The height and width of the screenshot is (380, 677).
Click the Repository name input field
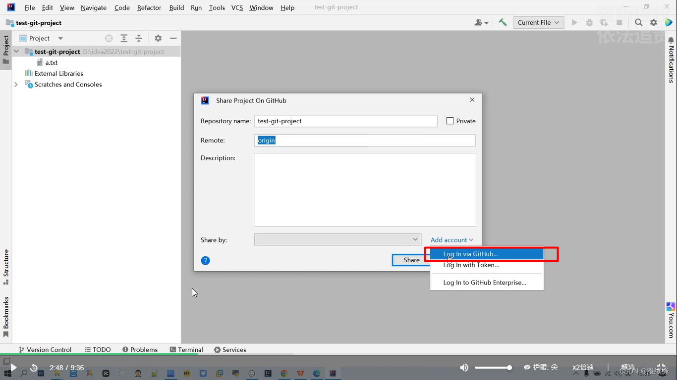[346, 121]
